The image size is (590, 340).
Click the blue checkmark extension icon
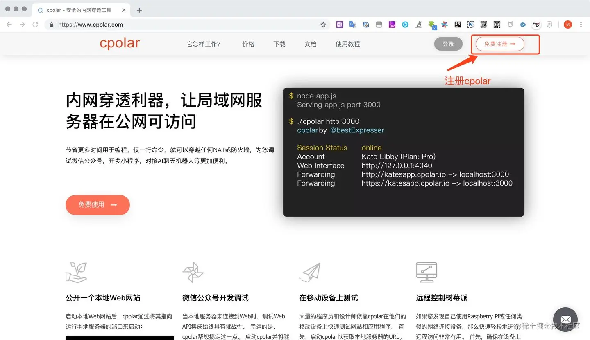[523, 25]
